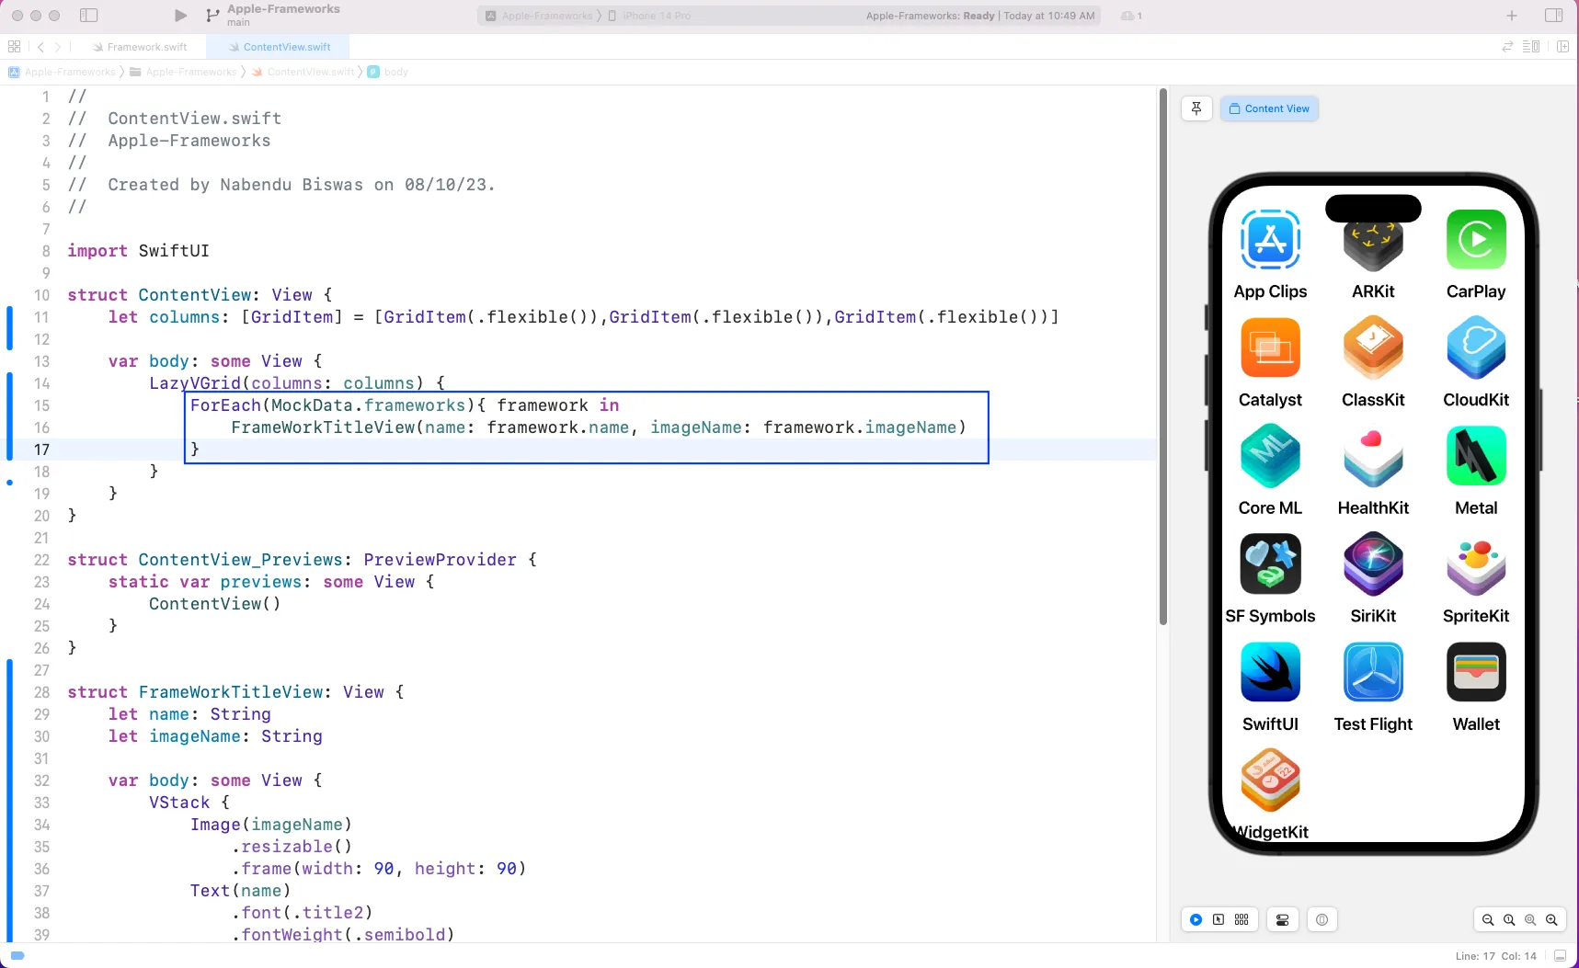Open Apple-Frameworks project in the jump bar

[x=63, y=72]
